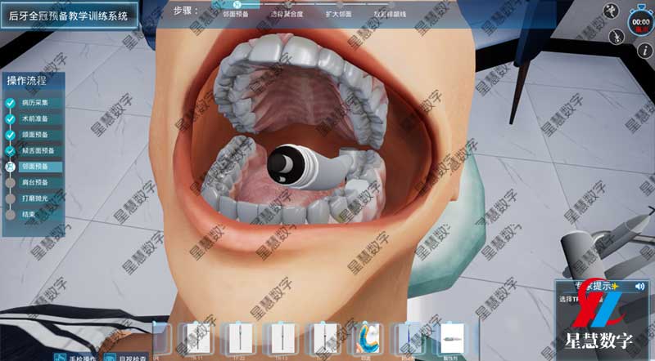
Task: Mute the expert hint speaker icon
Action: click(639, 286)
